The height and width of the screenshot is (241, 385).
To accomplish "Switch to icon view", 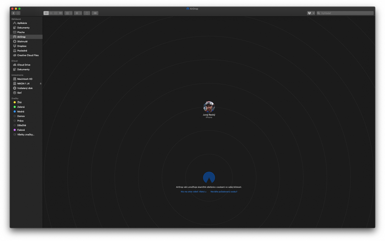I will point(46,13).
